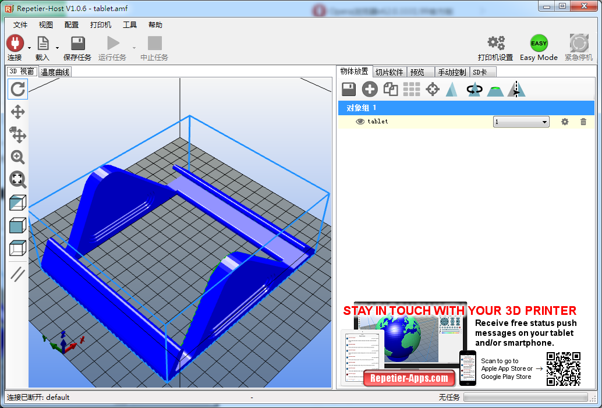Select the move viewpoint arrows tool
Screen dimensions: 602x408
click(x=17, y=112)
